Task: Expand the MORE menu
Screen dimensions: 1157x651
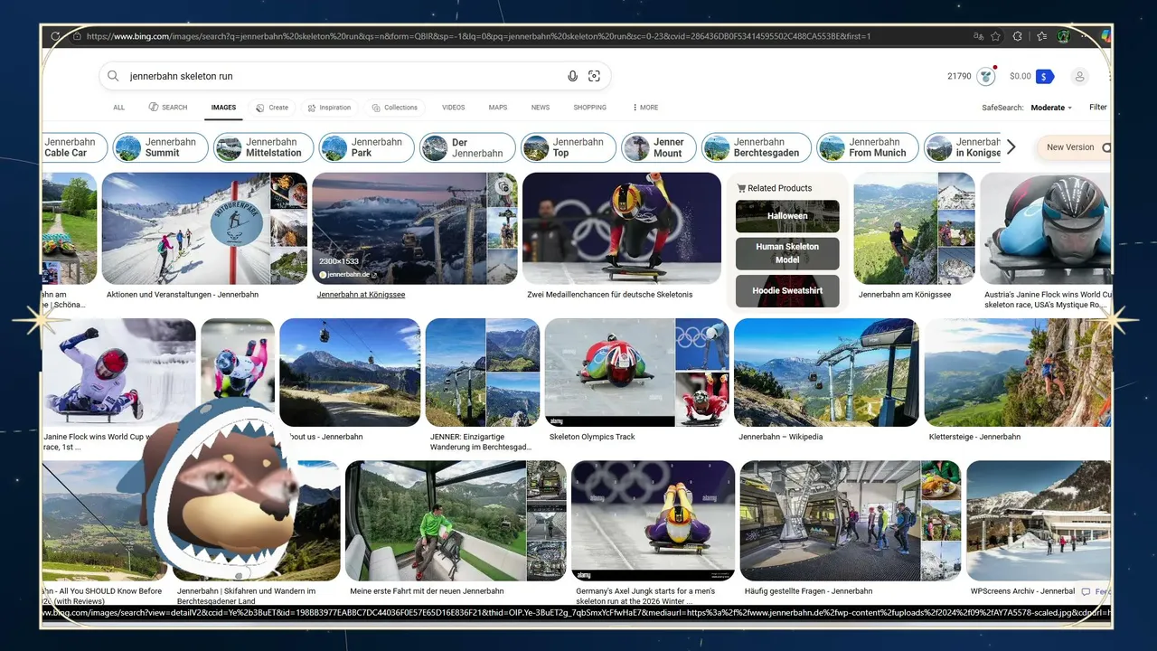Action: [646, 108]
